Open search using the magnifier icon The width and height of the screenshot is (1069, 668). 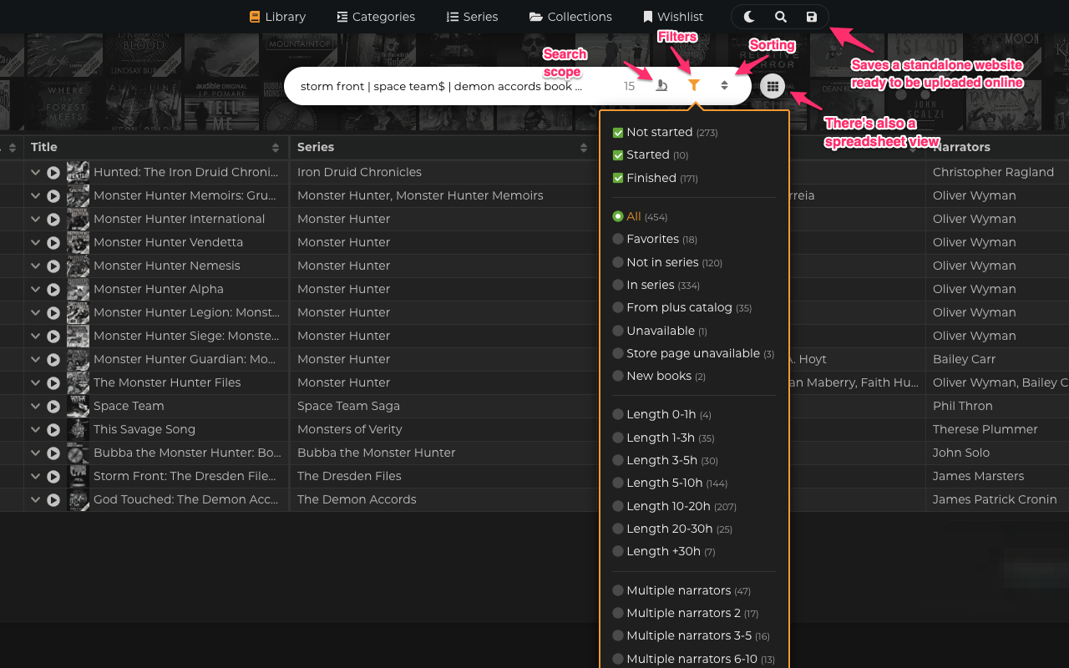(x=780, y=16)
